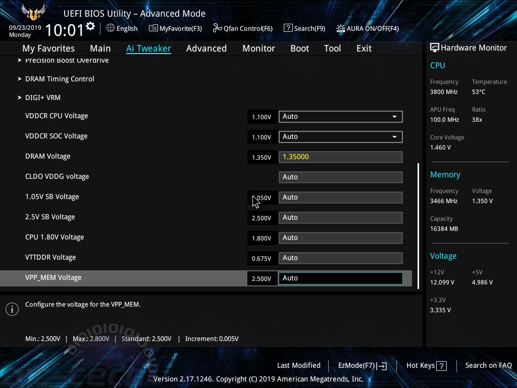Click Last Modified
Image resolution: width=517 pixels, height=388 pixels.
299,366
